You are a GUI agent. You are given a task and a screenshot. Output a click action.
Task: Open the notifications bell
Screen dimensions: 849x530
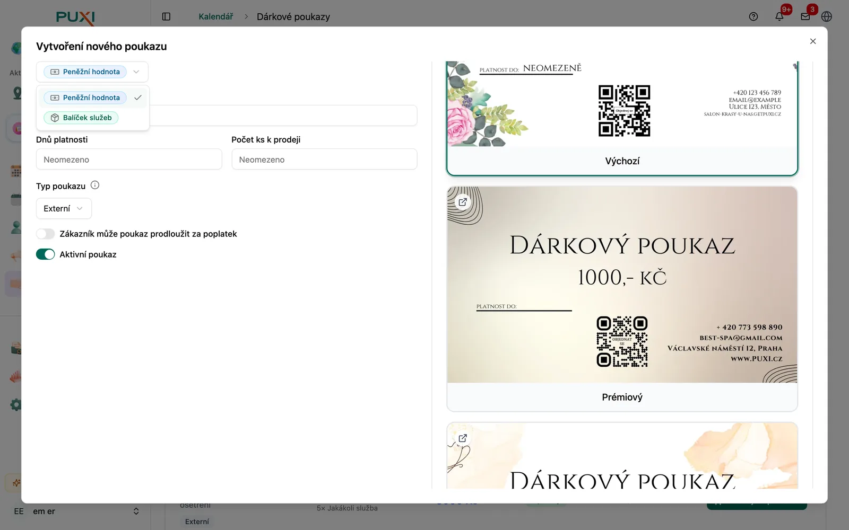(779, 16)
